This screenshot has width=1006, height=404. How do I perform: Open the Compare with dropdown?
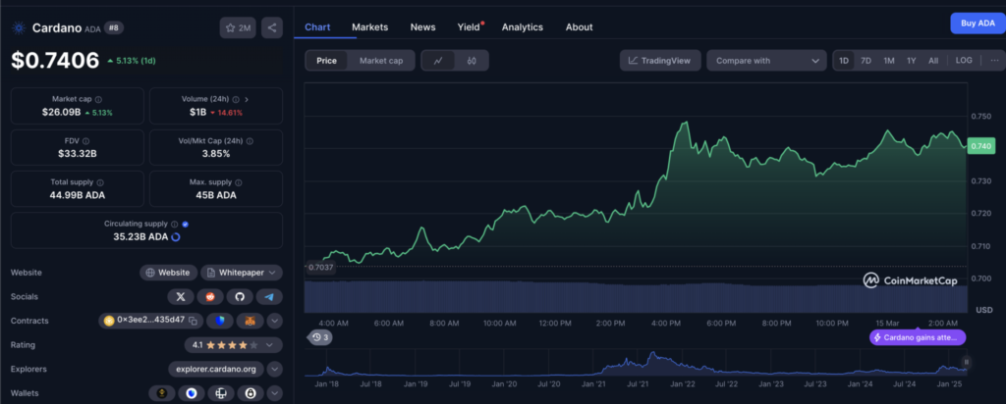(x=765, y=61)
